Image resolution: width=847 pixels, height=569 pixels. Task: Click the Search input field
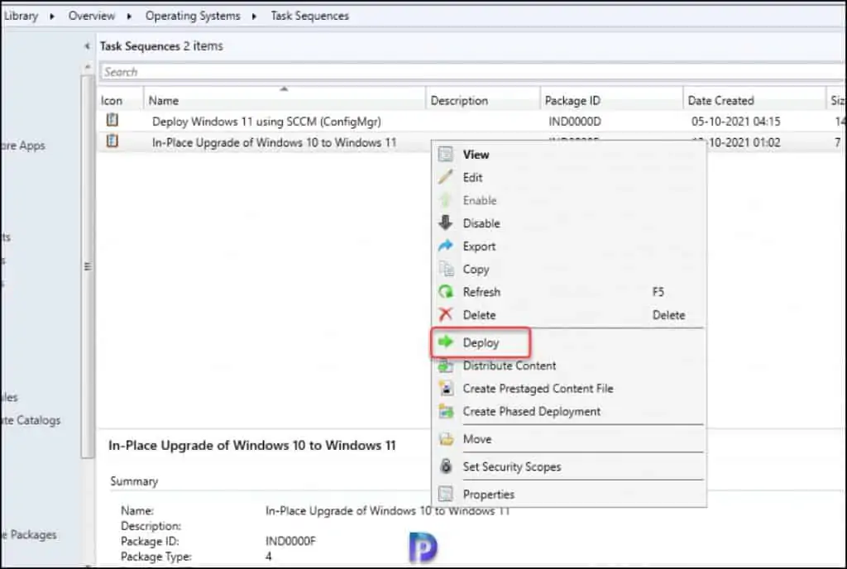pyautogui.click(x=472, y=72)
